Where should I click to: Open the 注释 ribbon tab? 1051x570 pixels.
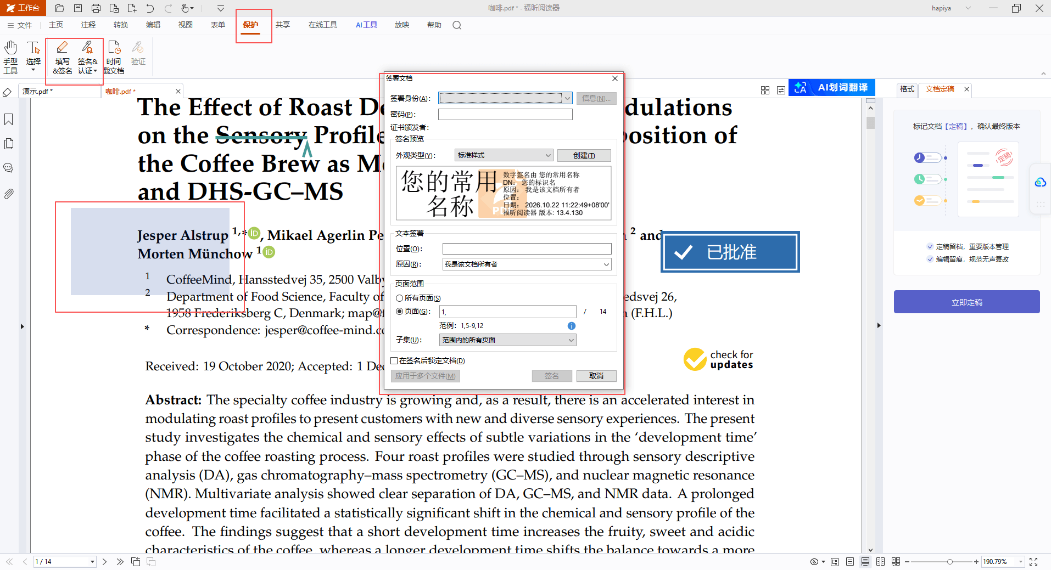click(x=88, y=25)
